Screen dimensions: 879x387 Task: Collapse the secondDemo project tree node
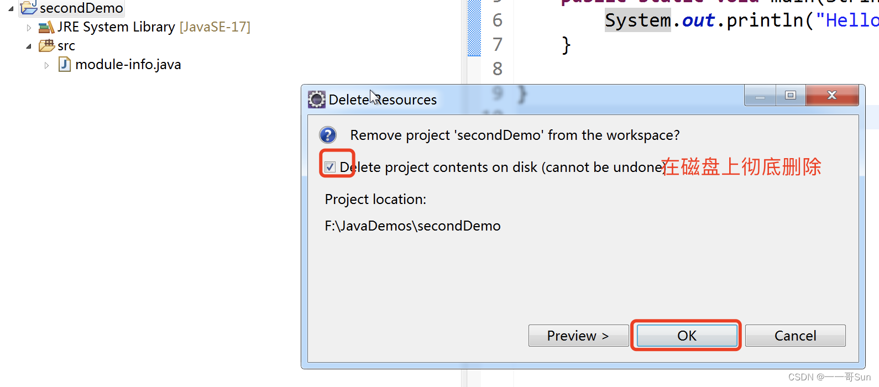click(x=11, y=8)
